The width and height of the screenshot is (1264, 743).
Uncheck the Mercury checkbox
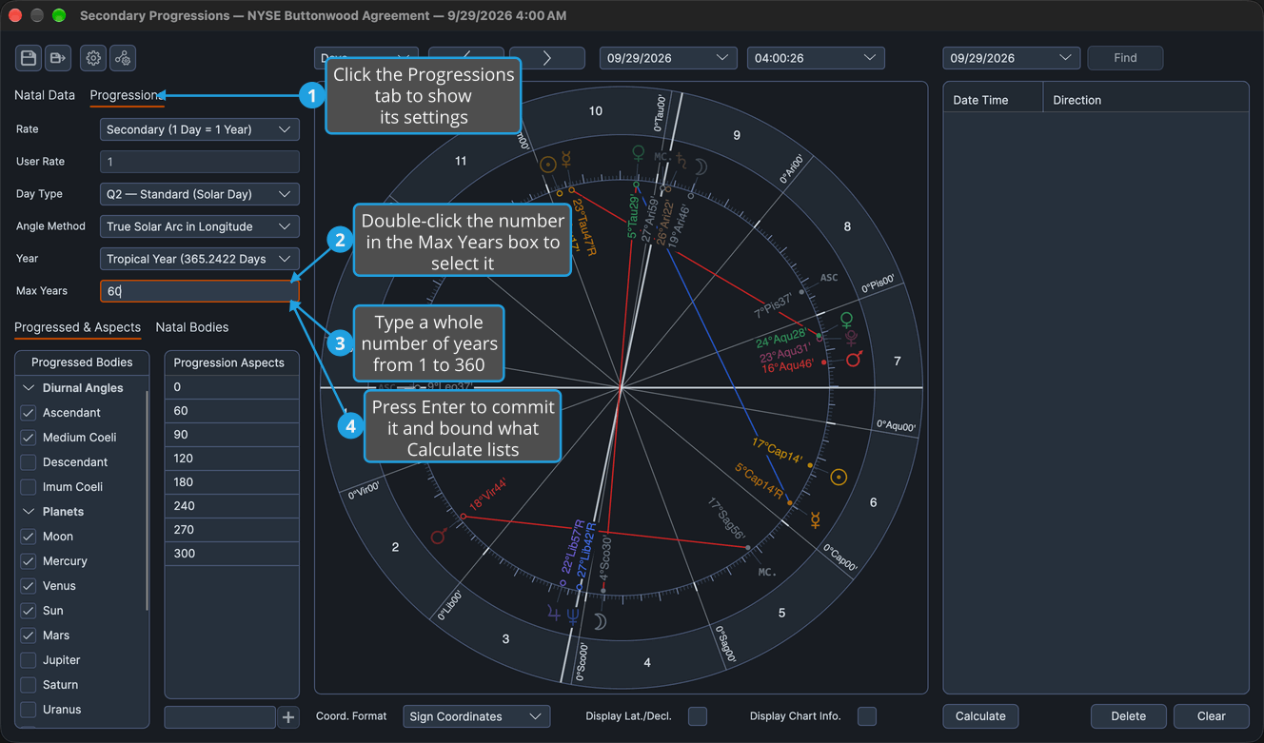point(29,561)
